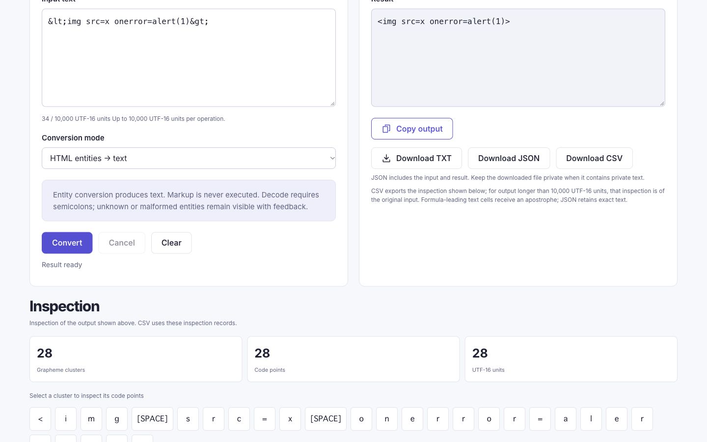Clear the input with the Clear button
The height and width of the screenshot is (442, 707).
tap(171, 243)
